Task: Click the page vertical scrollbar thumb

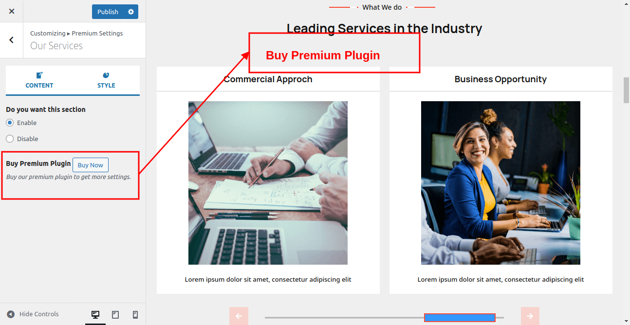Action: coord(627,90)
